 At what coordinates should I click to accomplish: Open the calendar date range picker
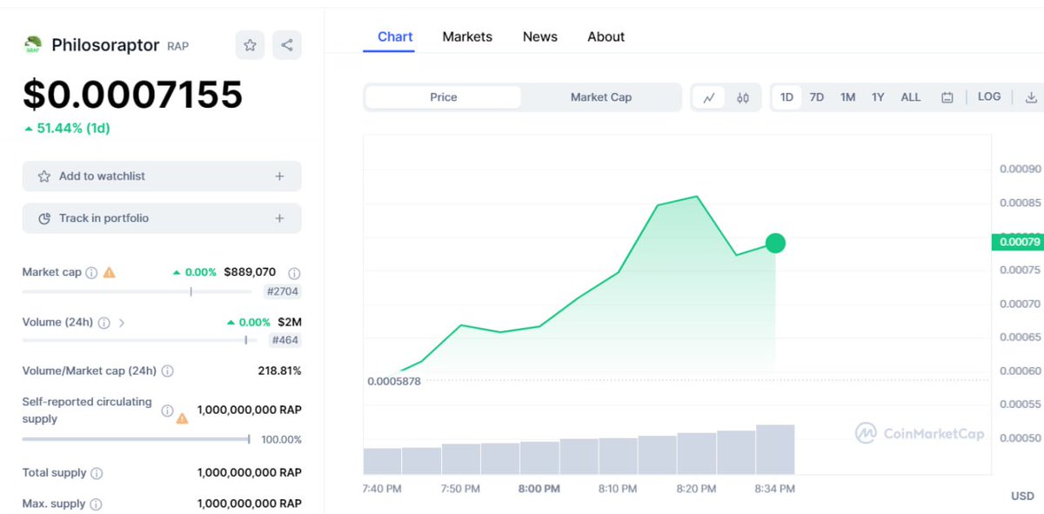(x=947, y=97)
